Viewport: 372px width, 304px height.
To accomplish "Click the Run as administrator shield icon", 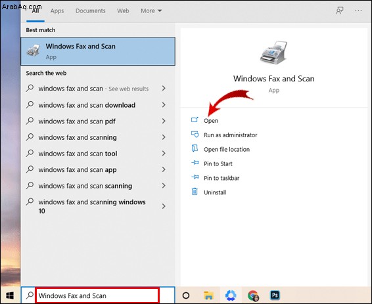I will tap(195, 135).
